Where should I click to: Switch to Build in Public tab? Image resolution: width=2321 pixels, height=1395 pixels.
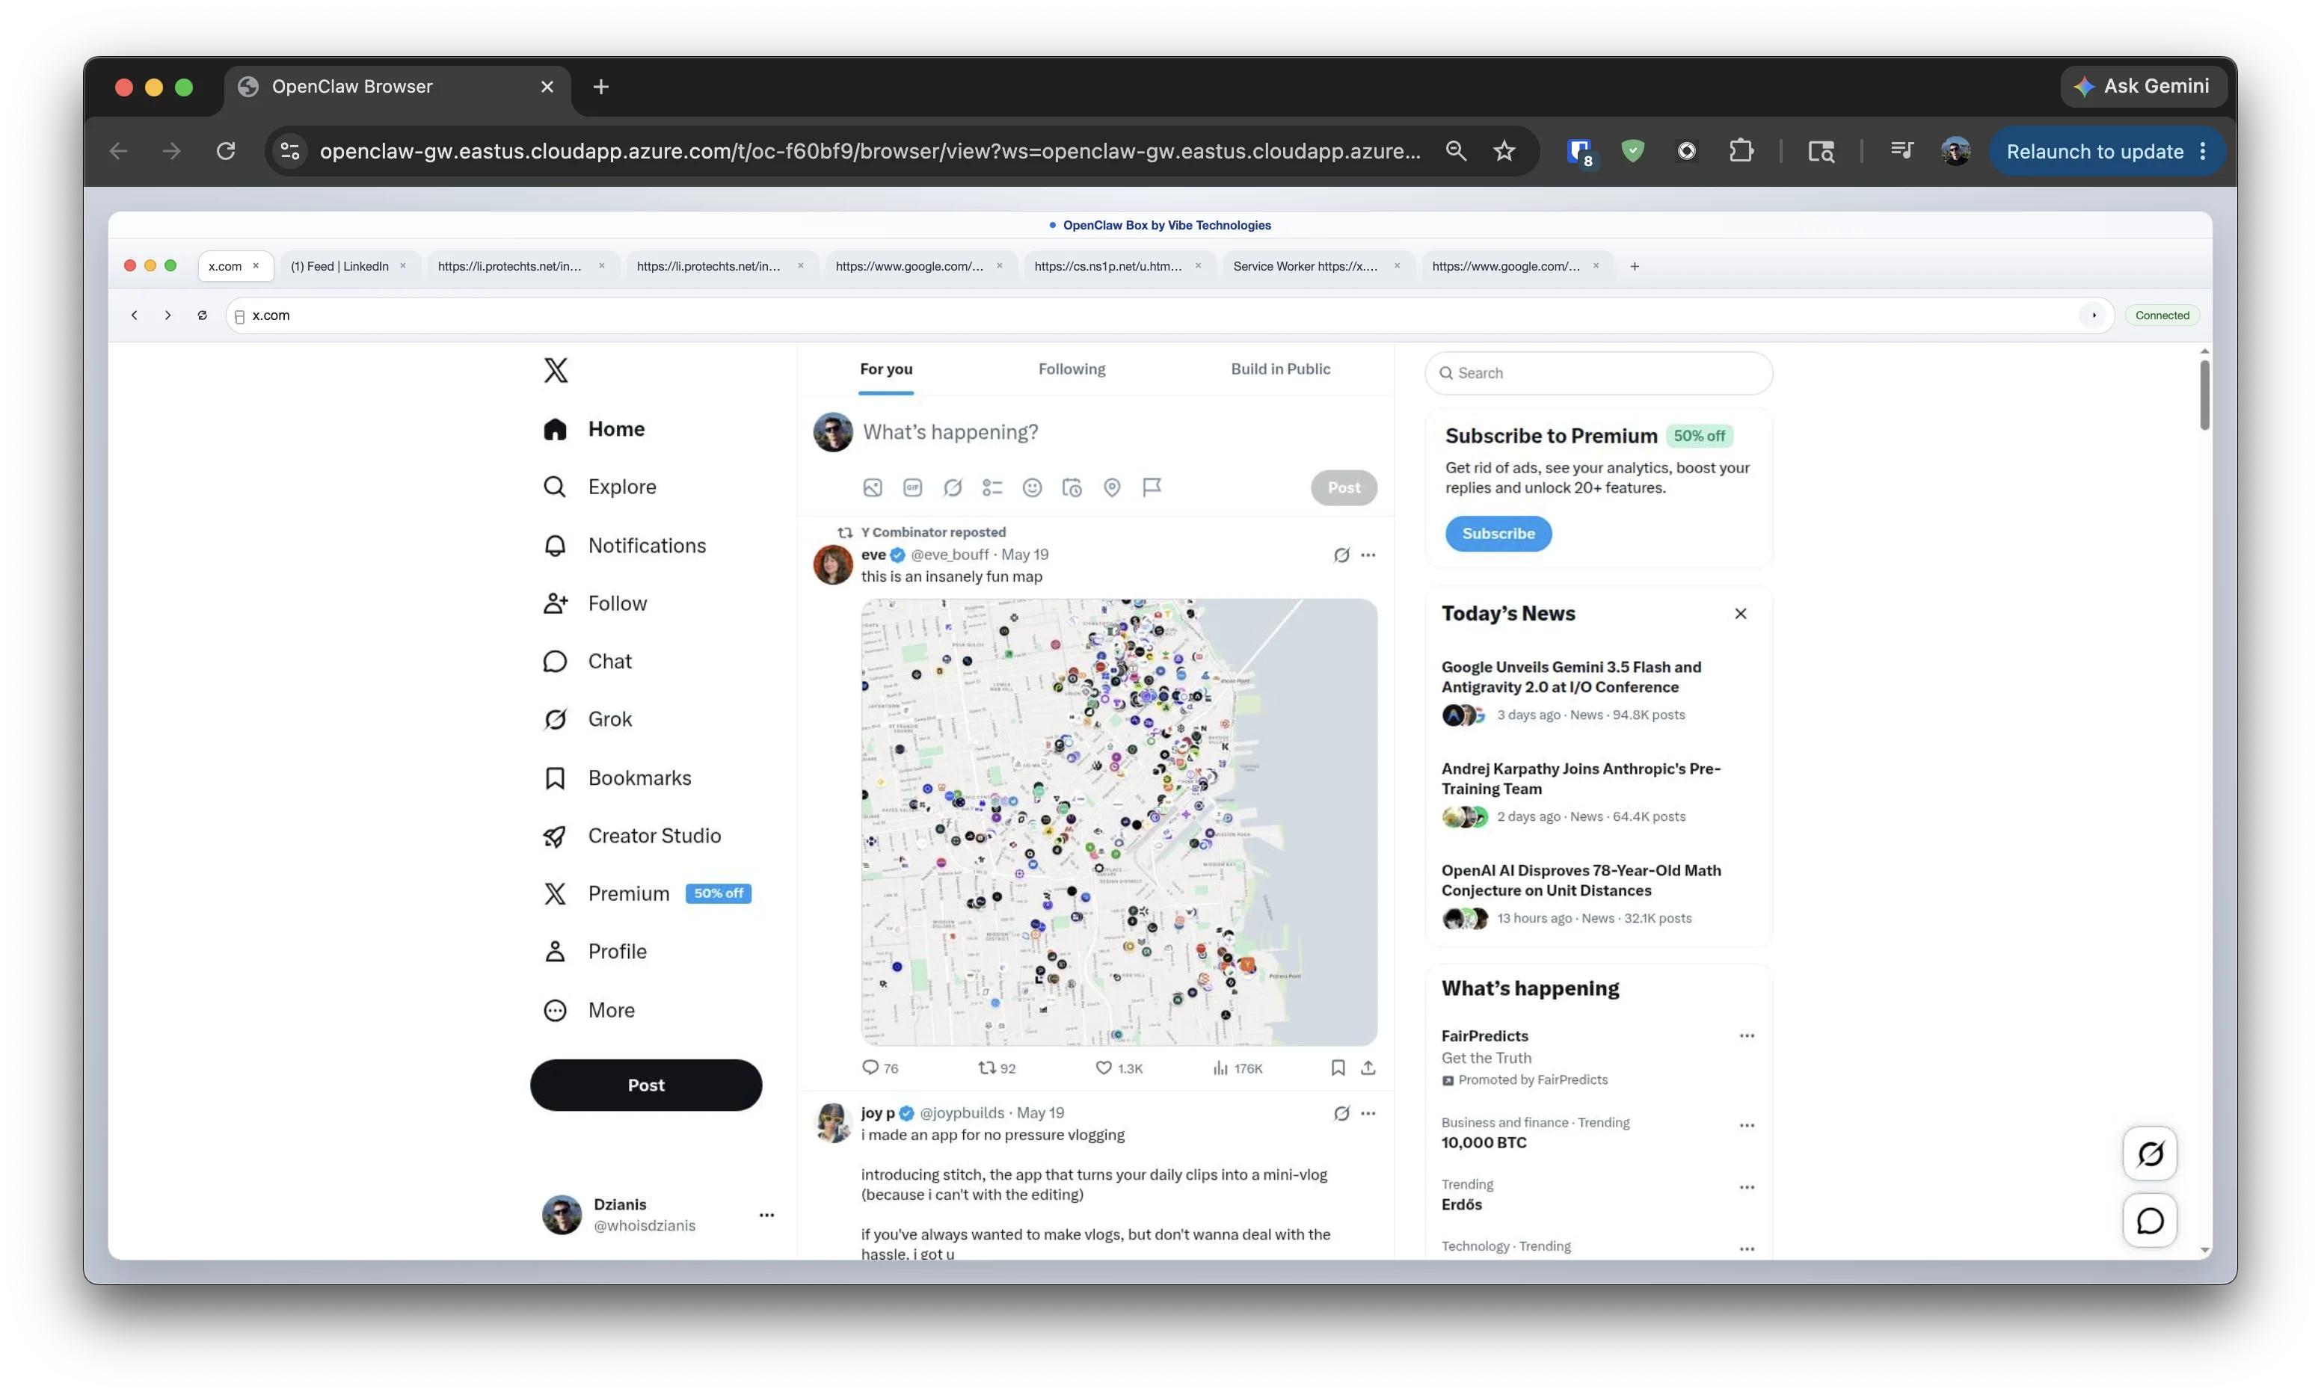(x=1280, y=369)
